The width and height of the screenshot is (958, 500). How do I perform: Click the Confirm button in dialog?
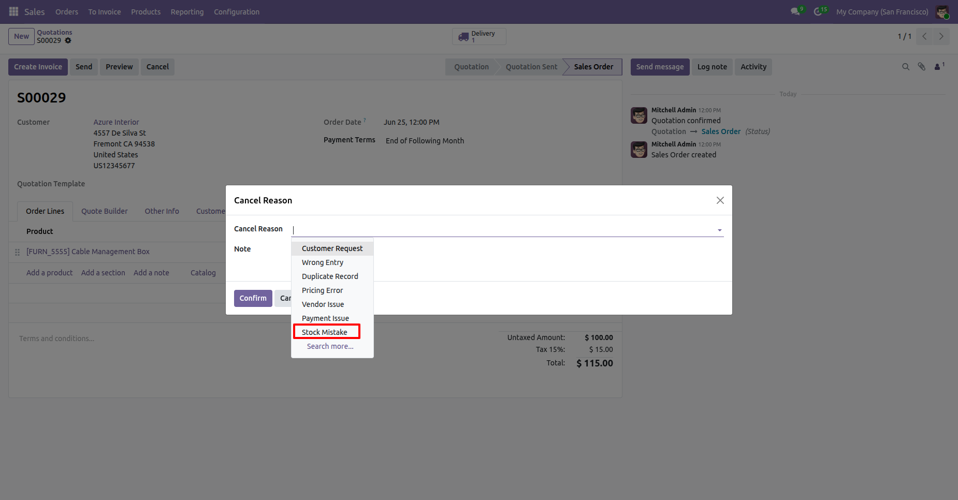point(253,298)
